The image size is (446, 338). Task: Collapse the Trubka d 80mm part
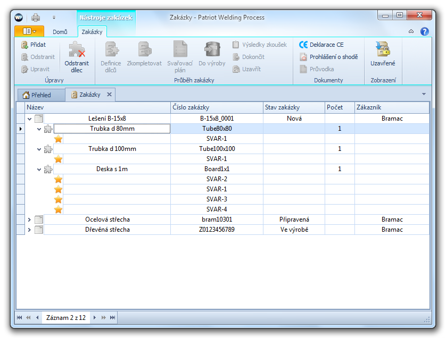pyautogui.click(x=39, y=129)
